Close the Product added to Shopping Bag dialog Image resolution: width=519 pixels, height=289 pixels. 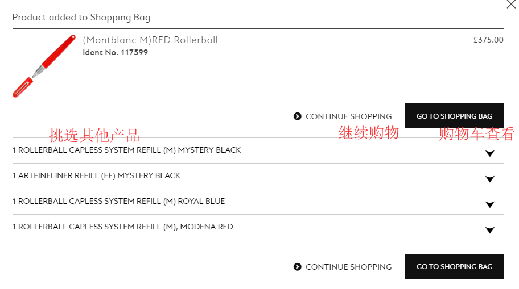point(510,5)
